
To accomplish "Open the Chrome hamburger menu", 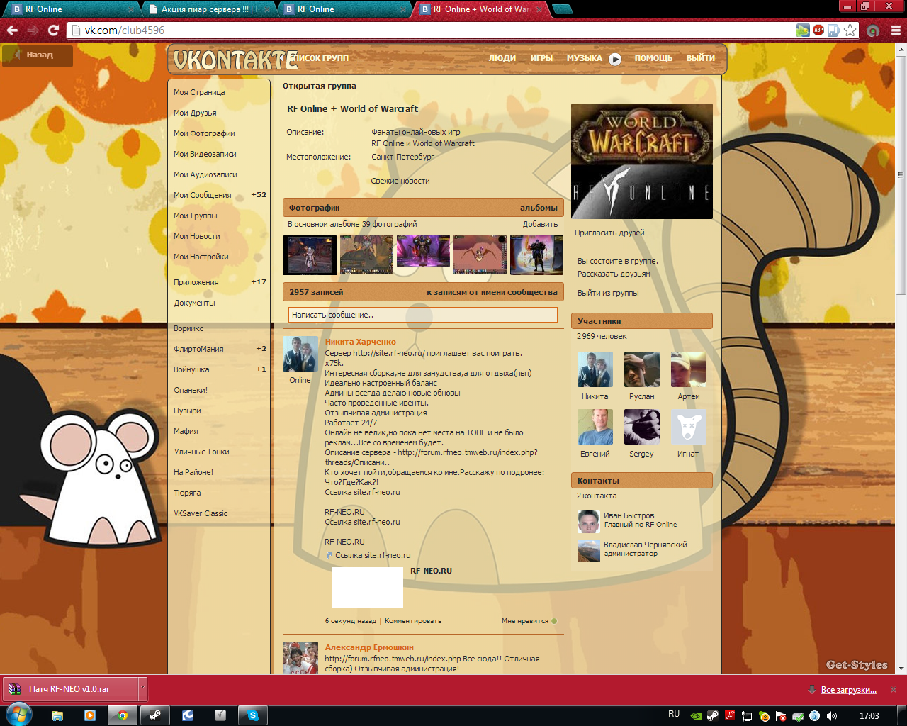I will tap(896, 30).
